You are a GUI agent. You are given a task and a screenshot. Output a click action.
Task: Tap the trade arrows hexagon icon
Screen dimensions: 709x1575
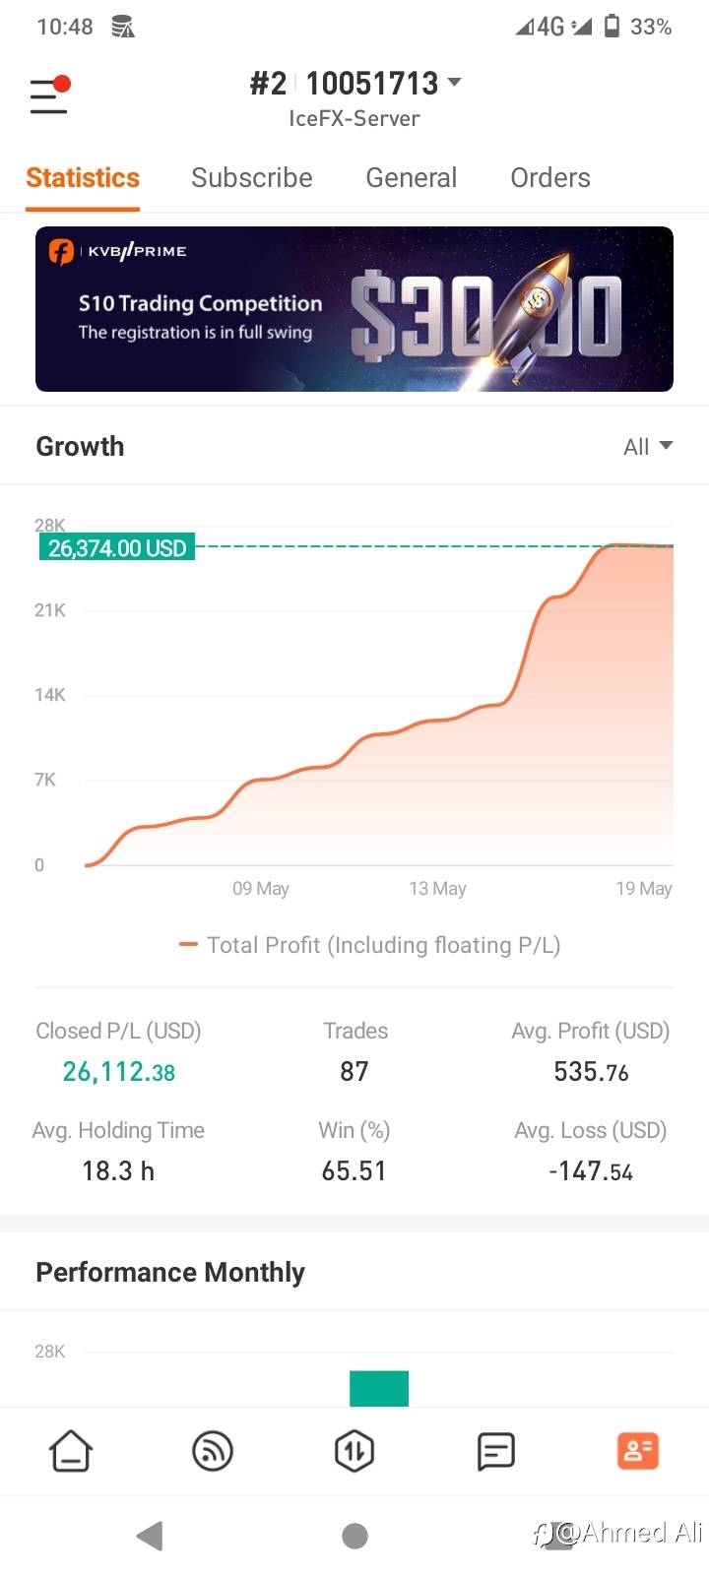point(354,1451)
